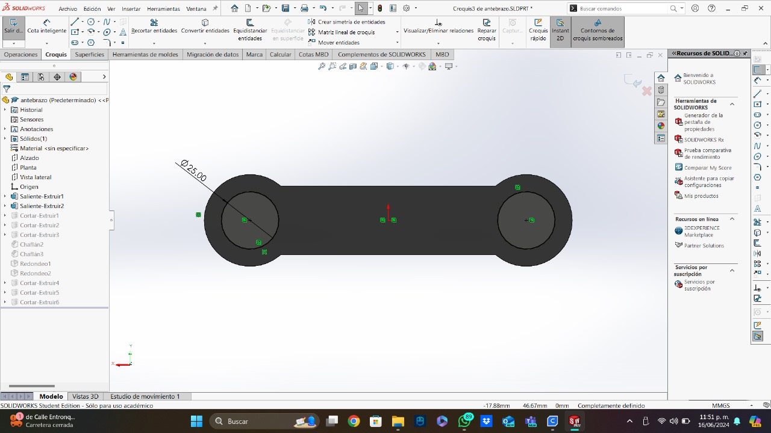Image resolution: width=771 pixels, height=433 pixels.
Task: Pin the menu bar with pushpin
Action: point(215,8)
